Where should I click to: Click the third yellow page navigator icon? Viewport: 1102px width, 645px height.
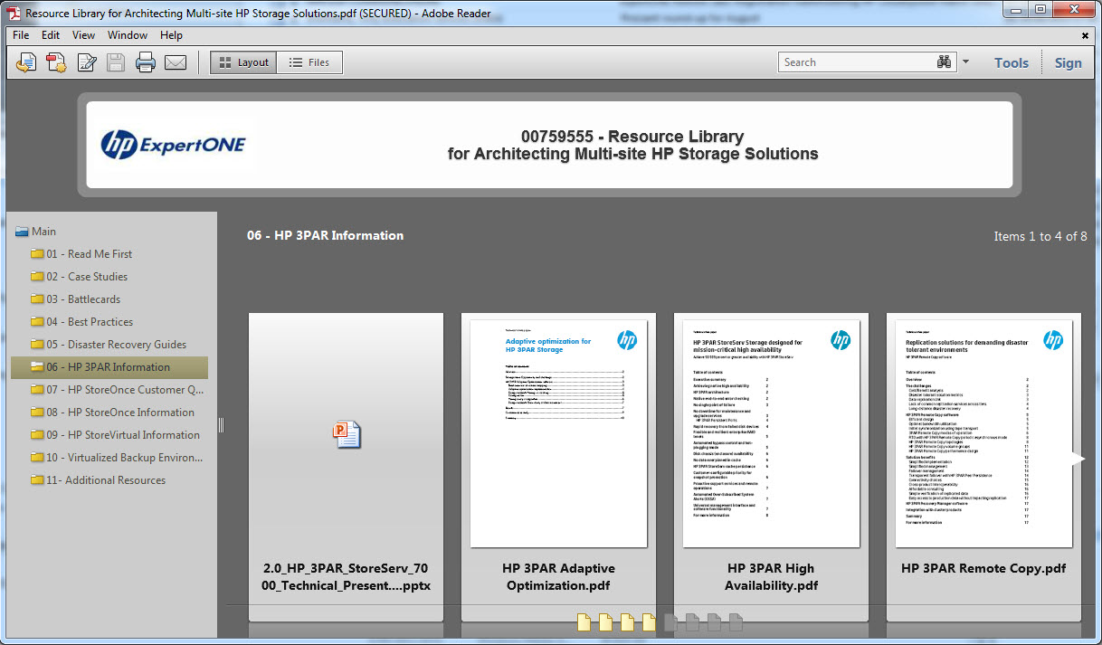click(x=627, y=621)
